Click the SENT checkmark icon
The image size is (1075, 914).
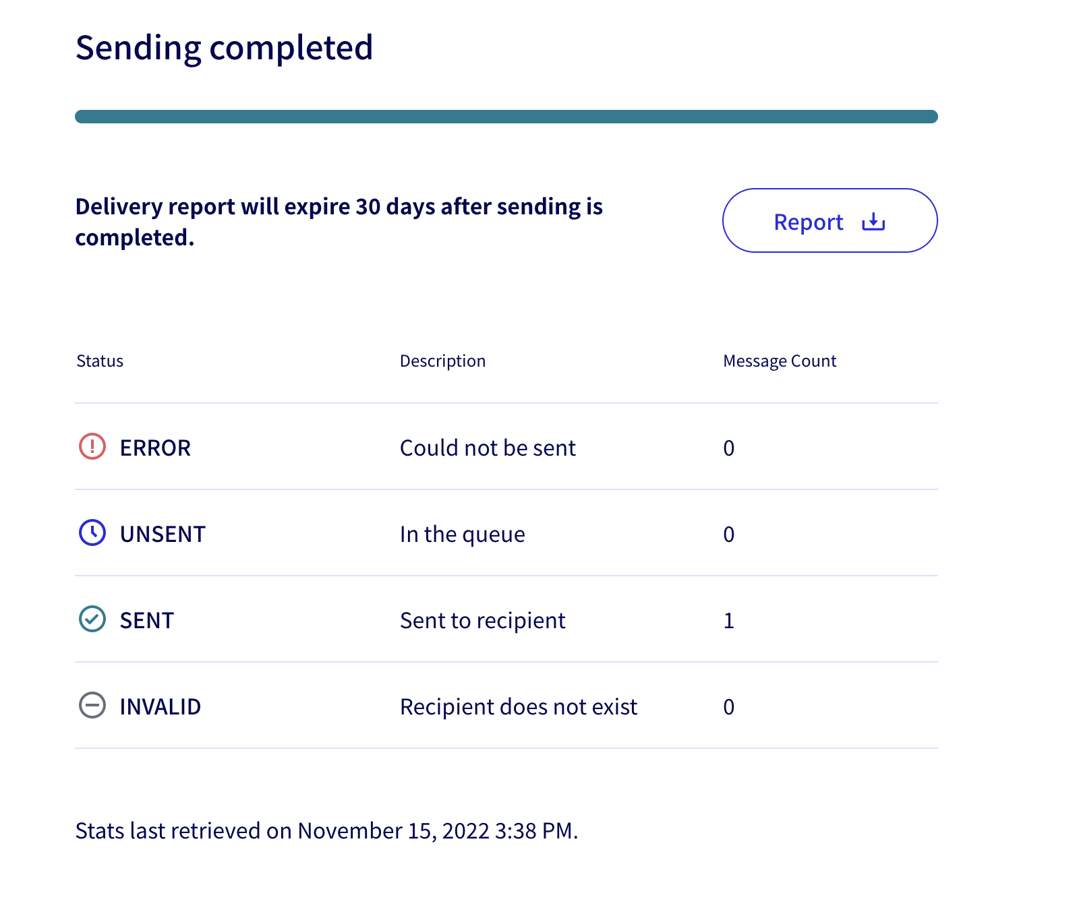(x=92, y=619)
